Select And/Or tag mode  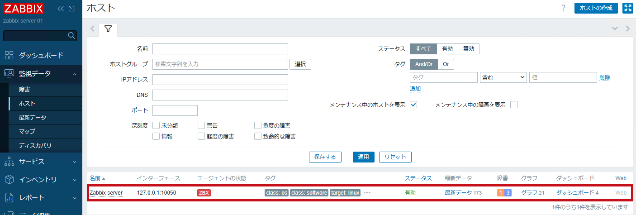(x=424, y=64)
